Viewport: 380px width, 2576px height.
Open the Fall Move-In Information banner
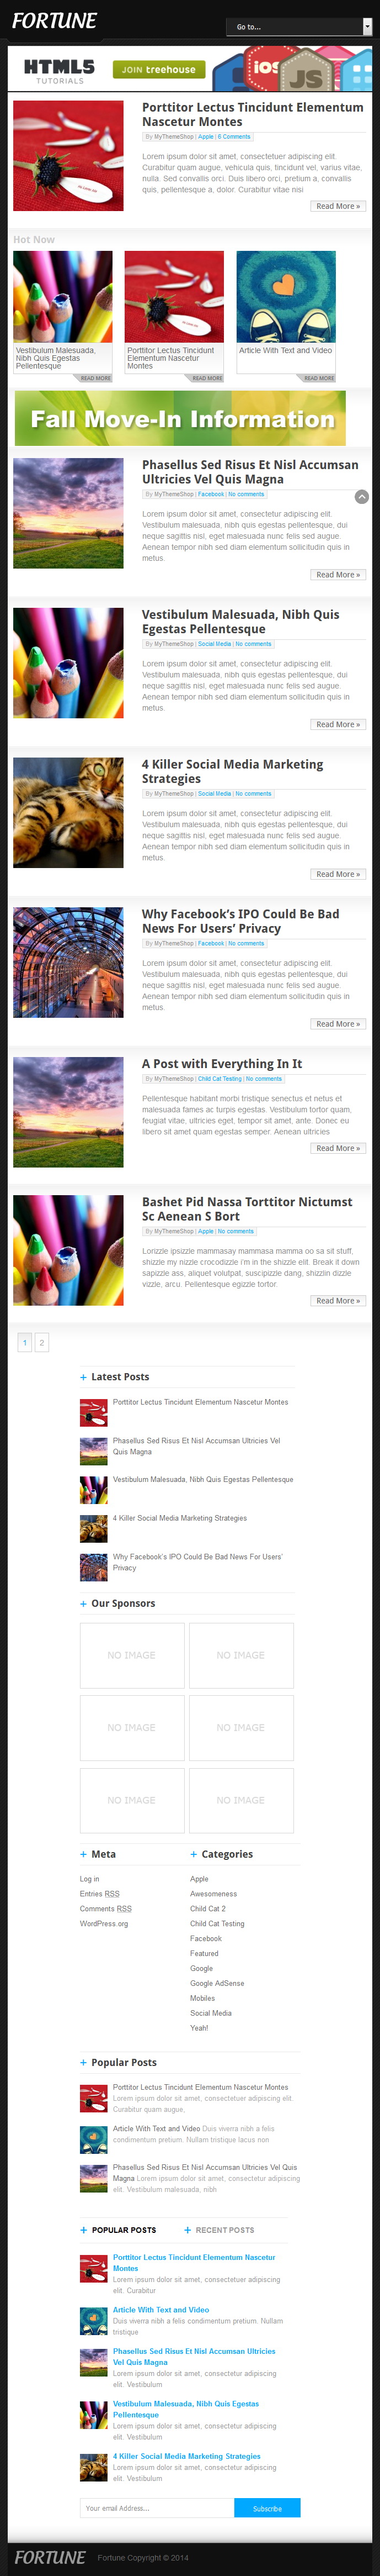tap(180, 418)
